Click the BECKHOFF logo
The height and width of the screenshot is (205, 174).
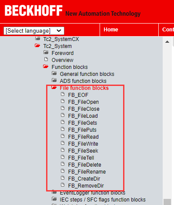(x=33, y=10)
